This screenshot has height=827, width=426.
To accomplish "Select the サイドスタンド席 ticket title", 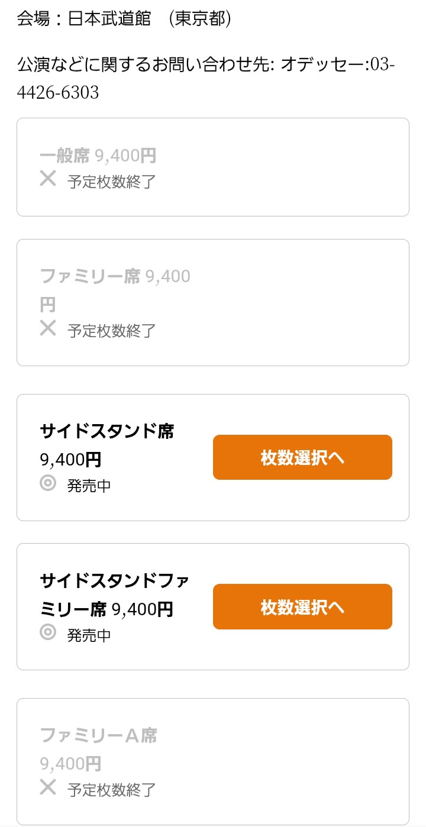I will [107, 431].
